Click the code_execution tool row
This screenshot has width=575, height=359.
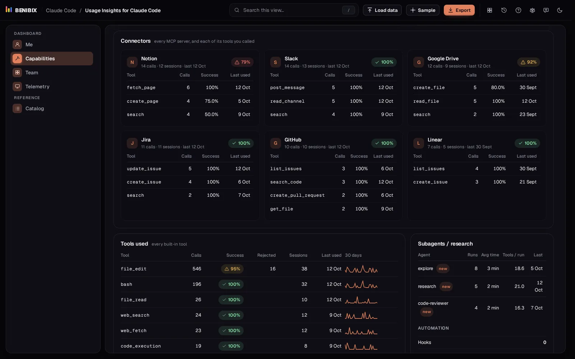click(259, 346)
